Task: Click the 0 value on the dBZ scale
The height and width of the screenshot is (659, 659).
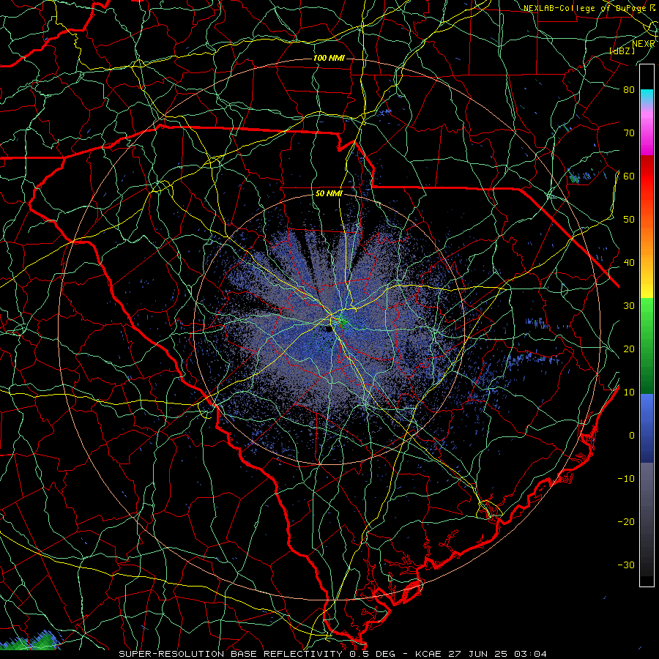Action: point(632,436)
